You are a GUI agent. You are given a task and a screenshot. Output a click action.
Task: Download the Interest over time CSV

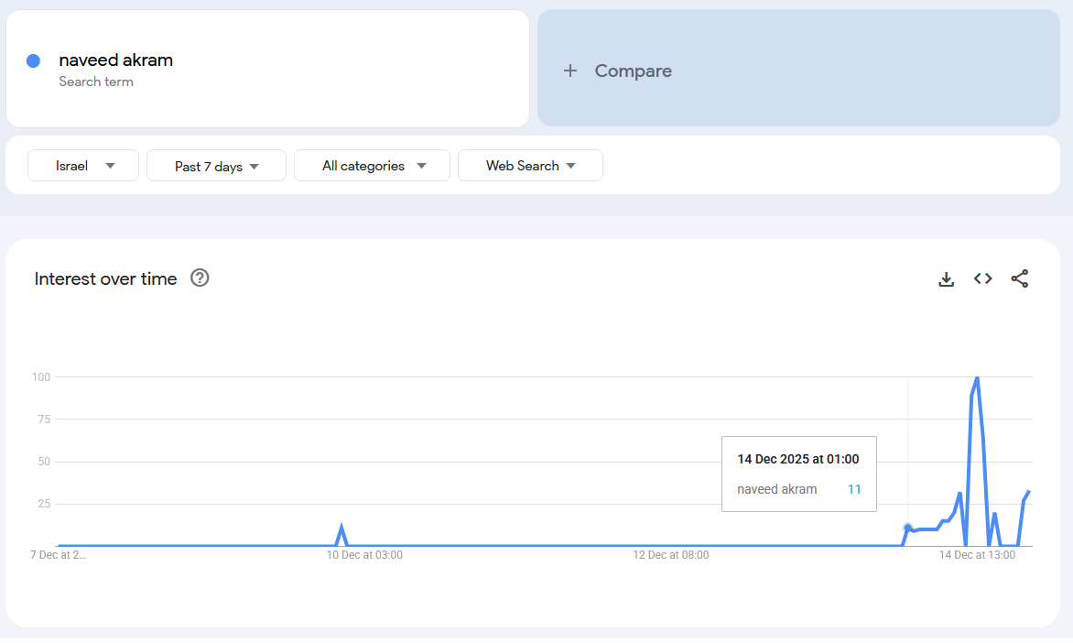947,278
